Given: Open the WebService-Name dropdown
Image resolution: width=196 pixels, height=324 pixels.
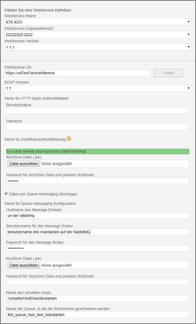Looking at the screenshot, I should 98,22.
